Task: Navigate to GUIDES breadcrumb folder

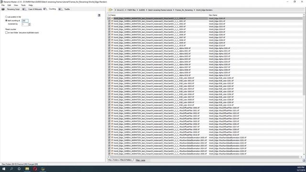Action: click(x=142, y=10)
